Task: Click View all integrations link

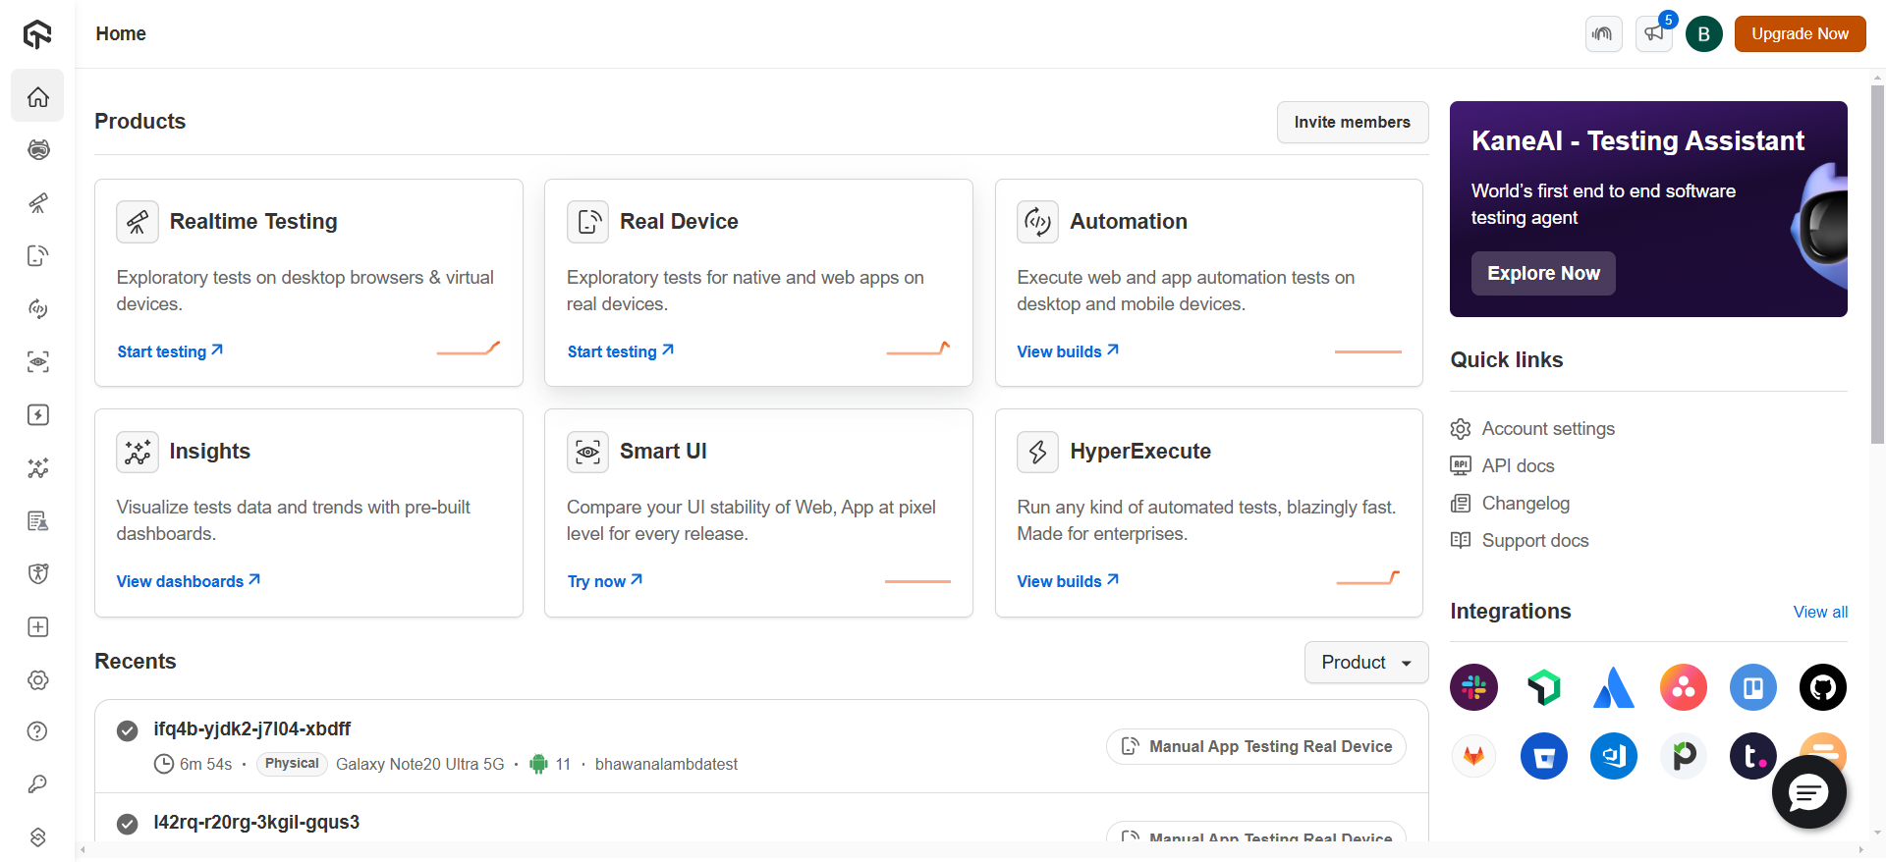Action: (1820, 613)
